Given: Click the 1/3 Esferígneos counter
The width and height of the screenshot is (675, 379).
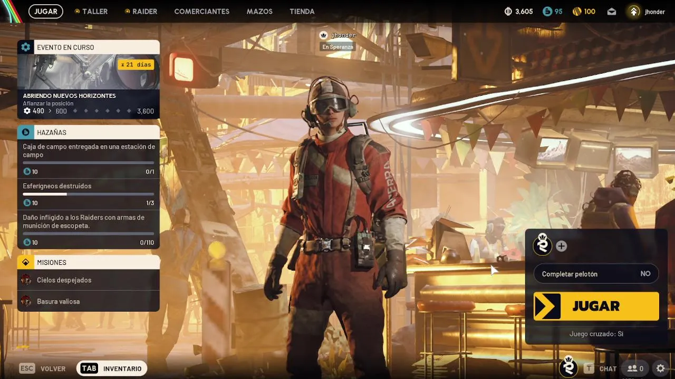Looking at the screenshot, I should pyautogui.click(x=150, y=203).
